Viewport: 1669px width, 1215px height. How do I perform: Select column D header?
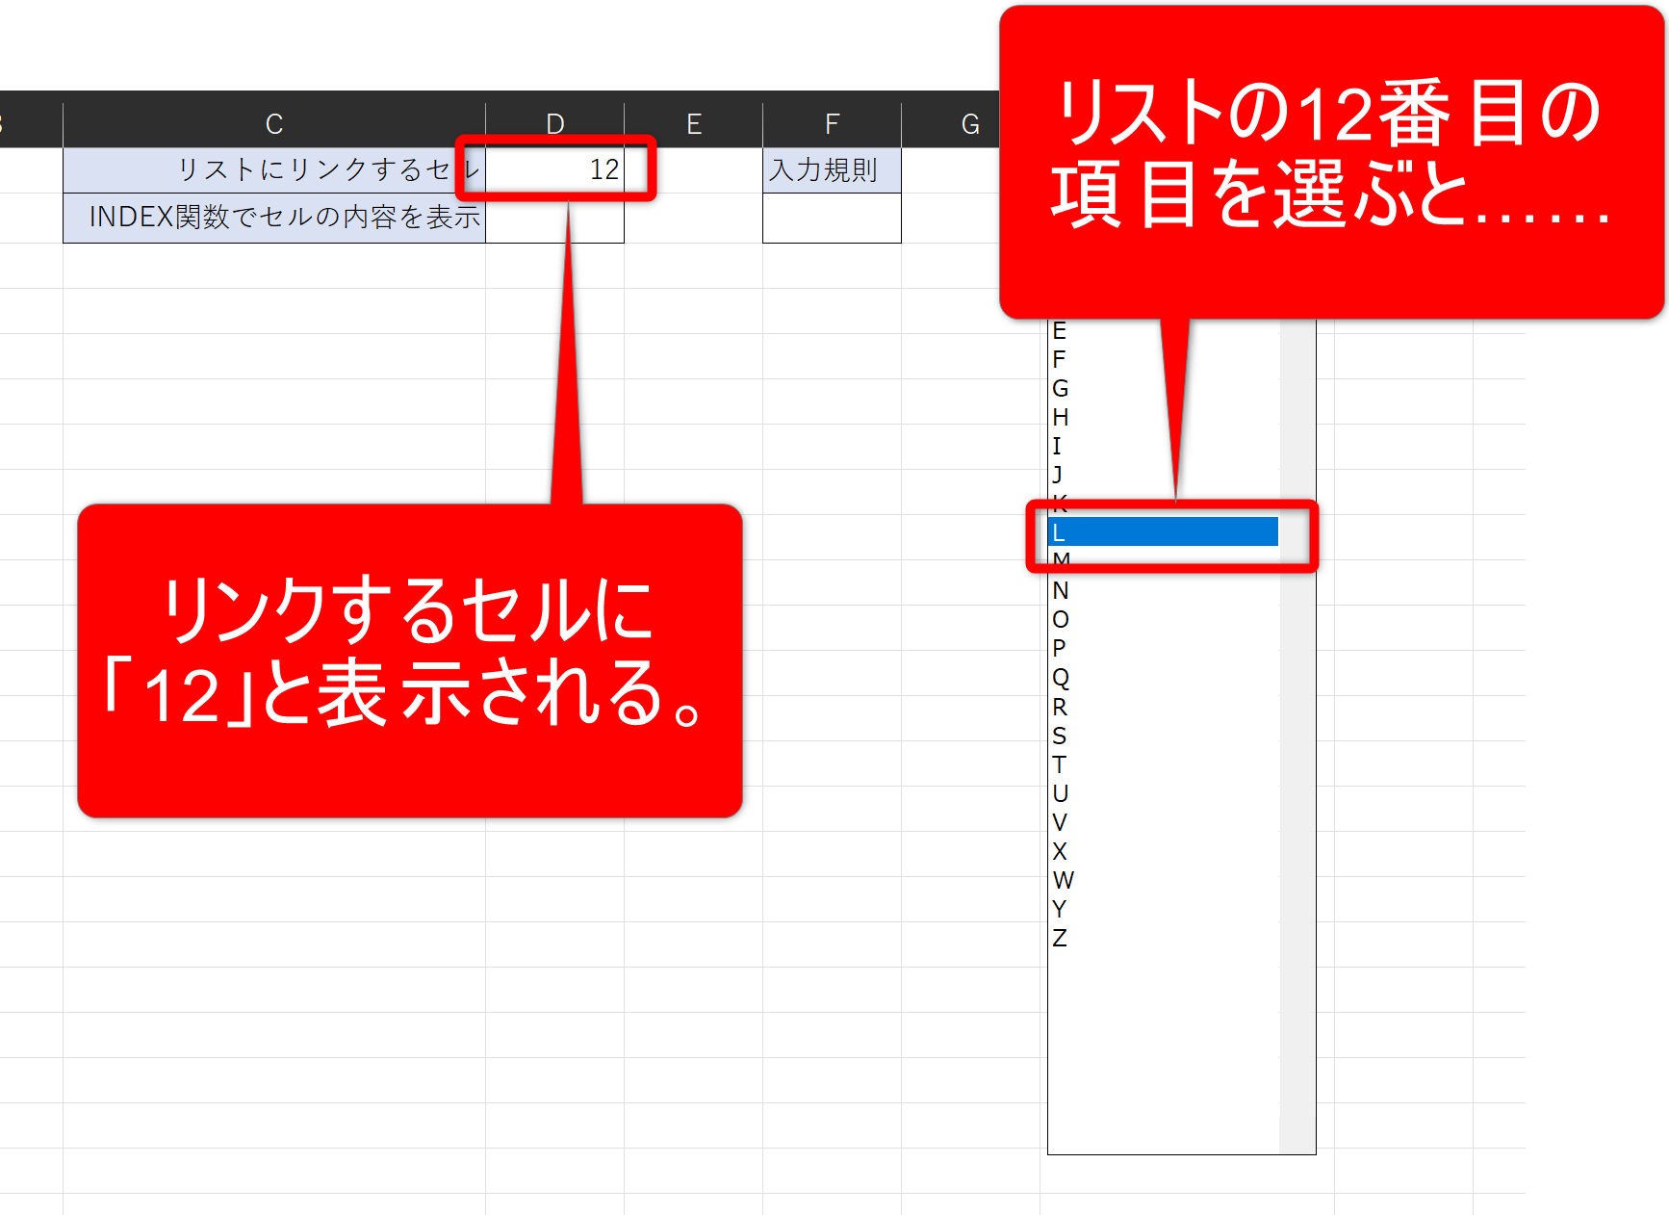[554, 124]
